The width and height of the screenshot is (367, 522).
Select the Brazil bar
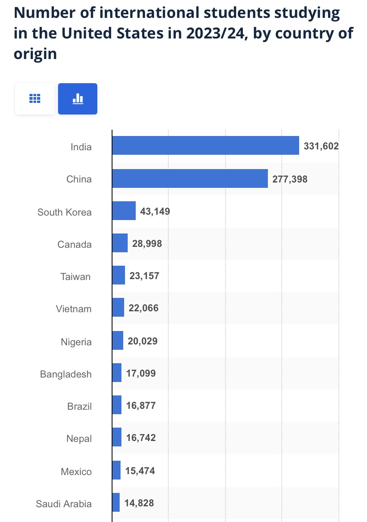[117, 405]
